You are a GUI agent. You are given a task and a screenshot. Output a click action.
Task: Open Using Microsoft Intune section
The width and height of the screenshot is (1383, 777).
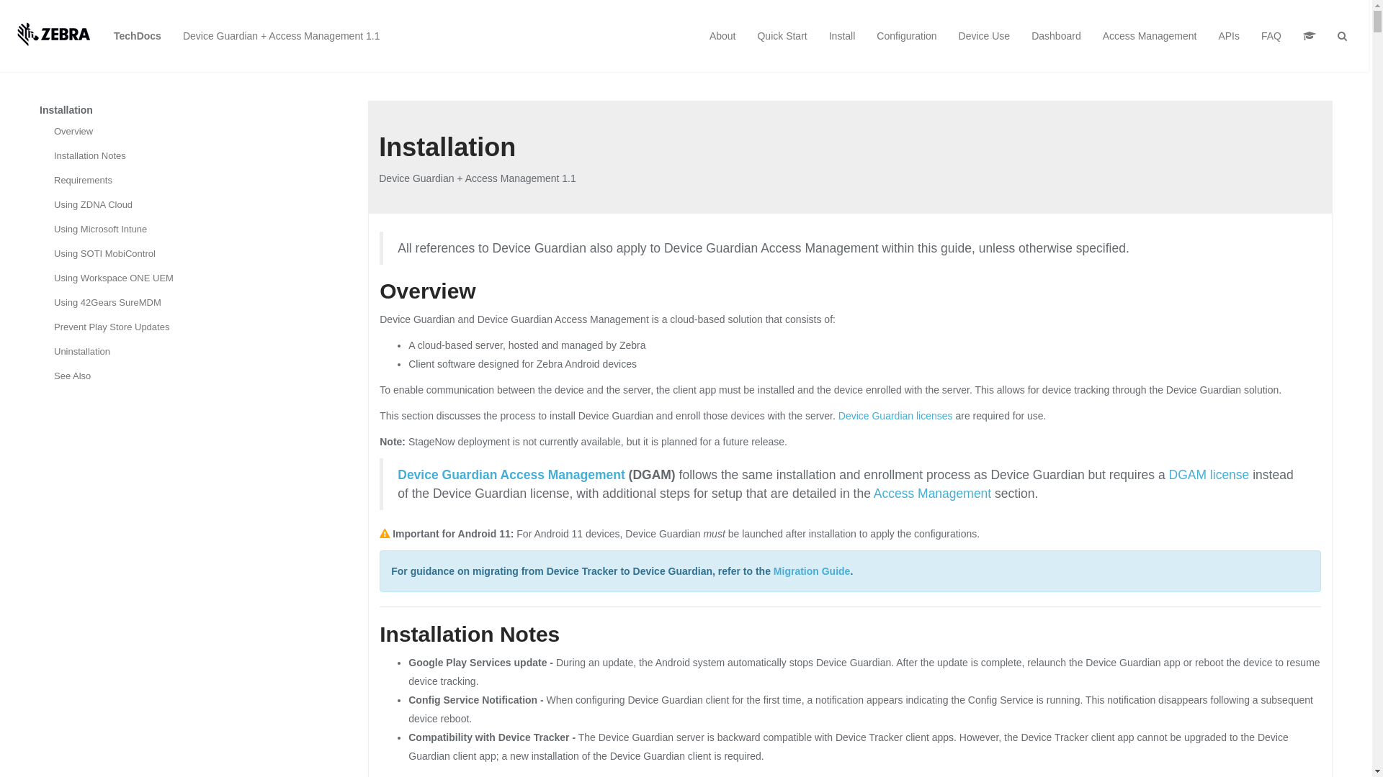(x=100, y=230)
